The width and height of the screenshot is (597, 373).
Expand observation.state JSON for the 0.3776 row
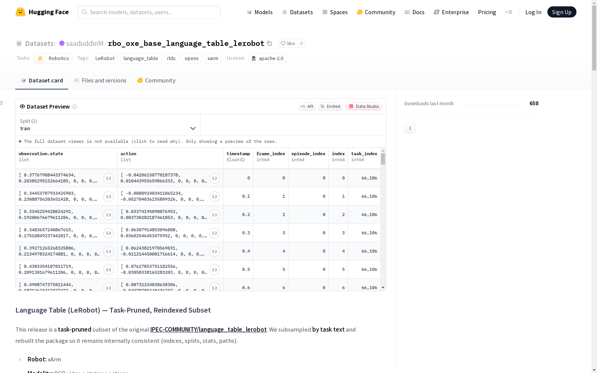click(109, 178)
